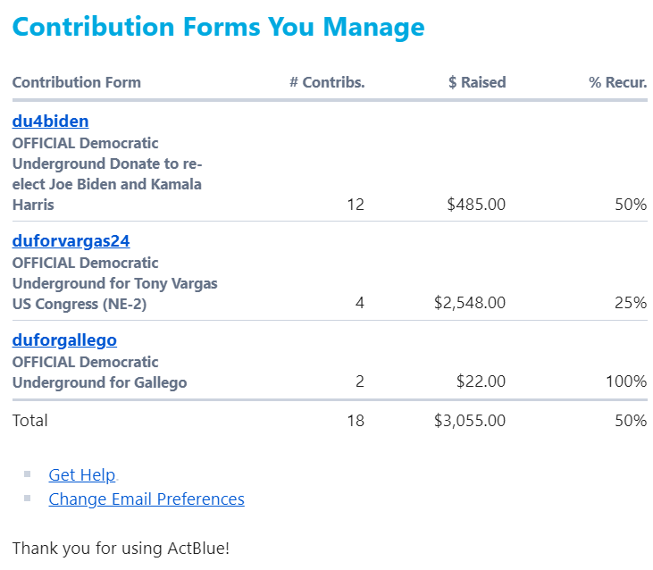The height and width of the screenshot is (570, 653).
Task: Click the $2,548.00 raised amount
Action: coord(470,304)
